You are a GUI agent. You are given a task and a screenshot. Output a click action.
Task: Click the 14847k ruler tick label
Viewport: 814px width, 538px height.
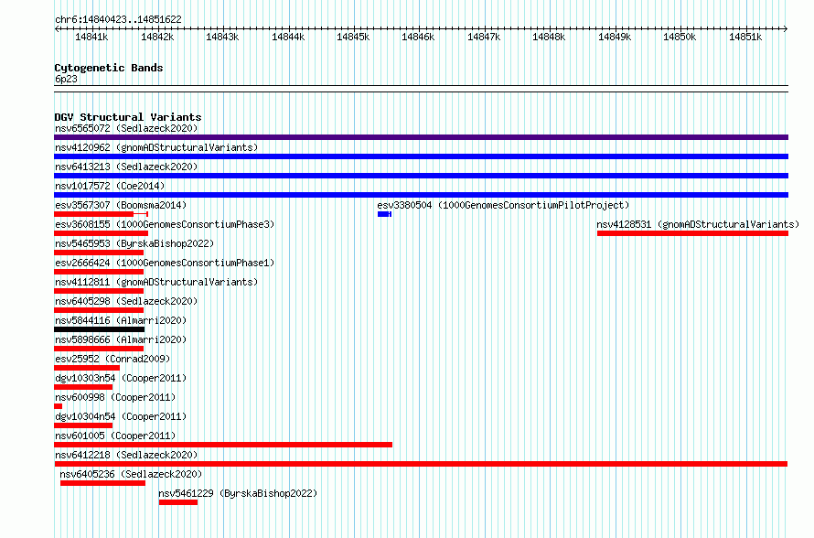[484, 37]
